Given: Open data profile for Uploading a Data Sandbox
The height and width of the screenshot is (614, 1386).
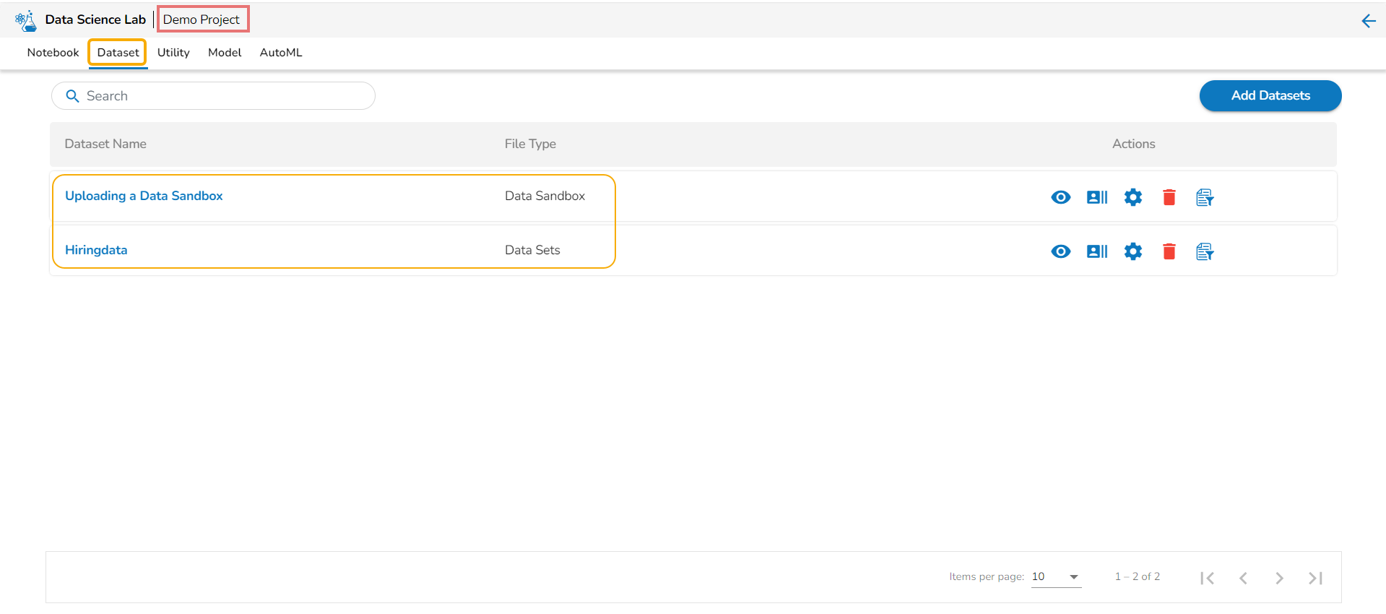Looking at the screenshot, I should point(1096,197).
